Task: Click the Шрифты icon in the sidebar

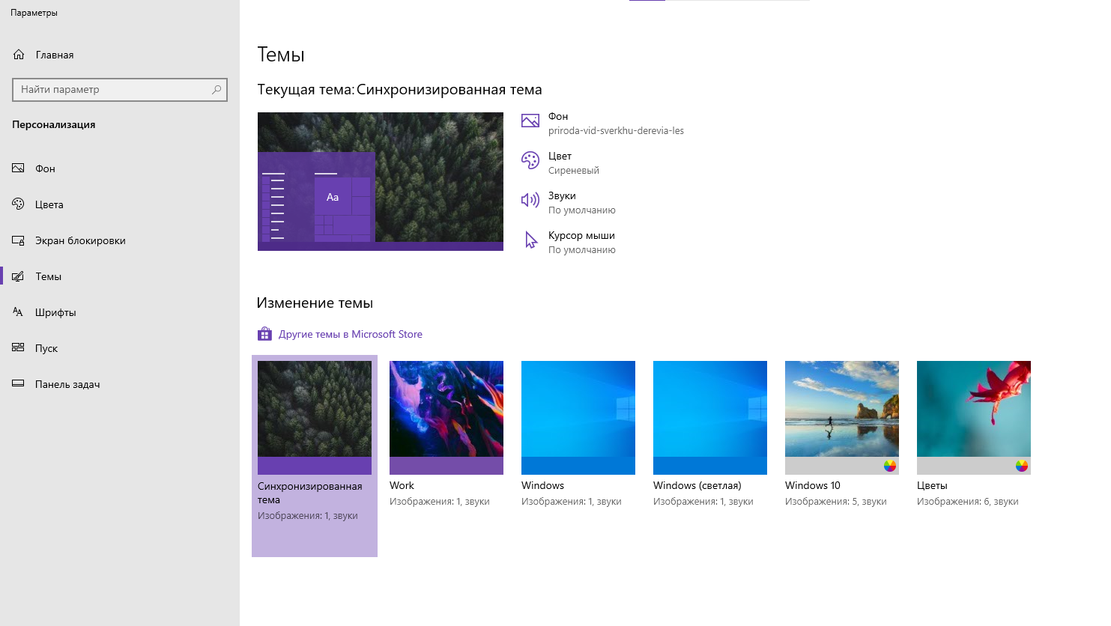Action: [x=19, y=312]
